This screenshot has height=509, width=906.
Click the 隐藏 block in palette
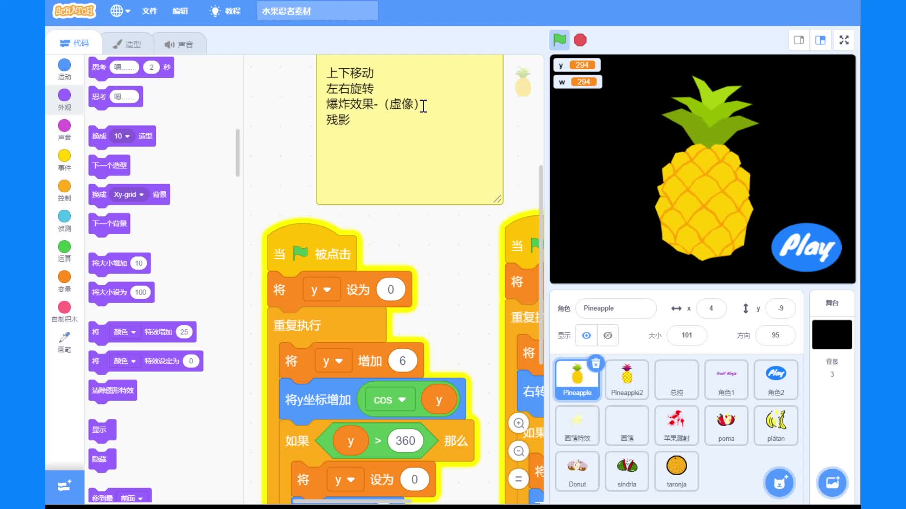point(102,459)
